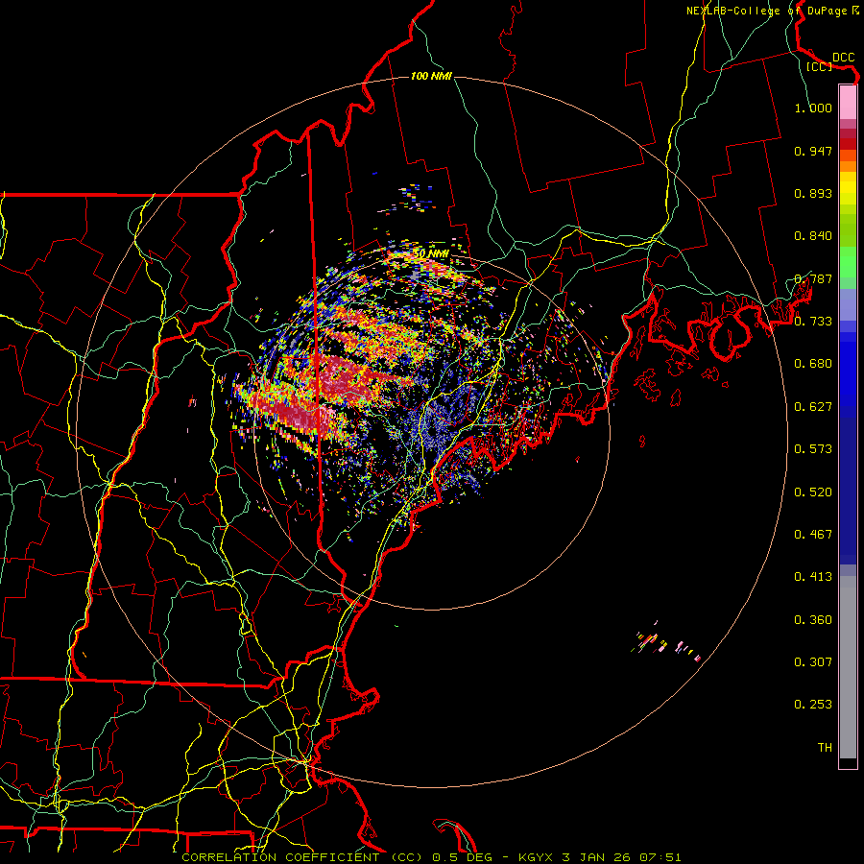This screenshot has height=864, width=864.
Task: Click the gray low-value segment of color bar
Action: pos(848,667)
